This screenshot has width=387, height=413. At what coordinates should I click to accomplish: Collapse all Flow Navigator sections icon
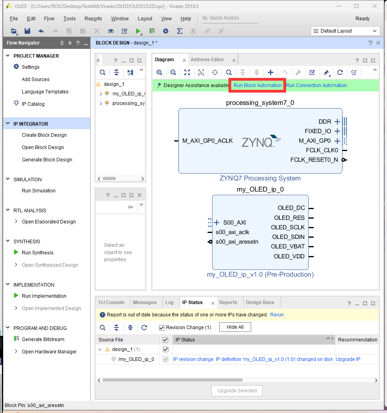coord(62,43)
